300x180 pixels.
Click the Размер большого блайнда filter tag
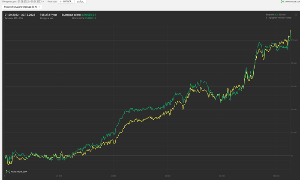[x=21, y=7]
